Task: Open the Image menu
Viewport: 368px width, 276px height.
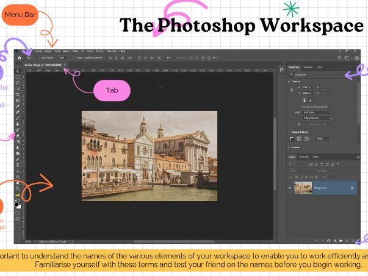Action: 38,51
